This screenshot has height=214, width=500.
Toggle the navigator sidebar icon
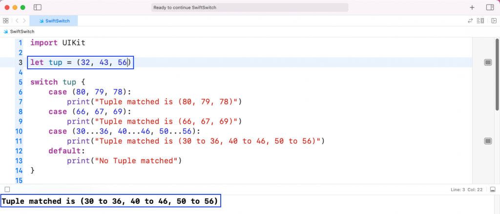[38, 7]
